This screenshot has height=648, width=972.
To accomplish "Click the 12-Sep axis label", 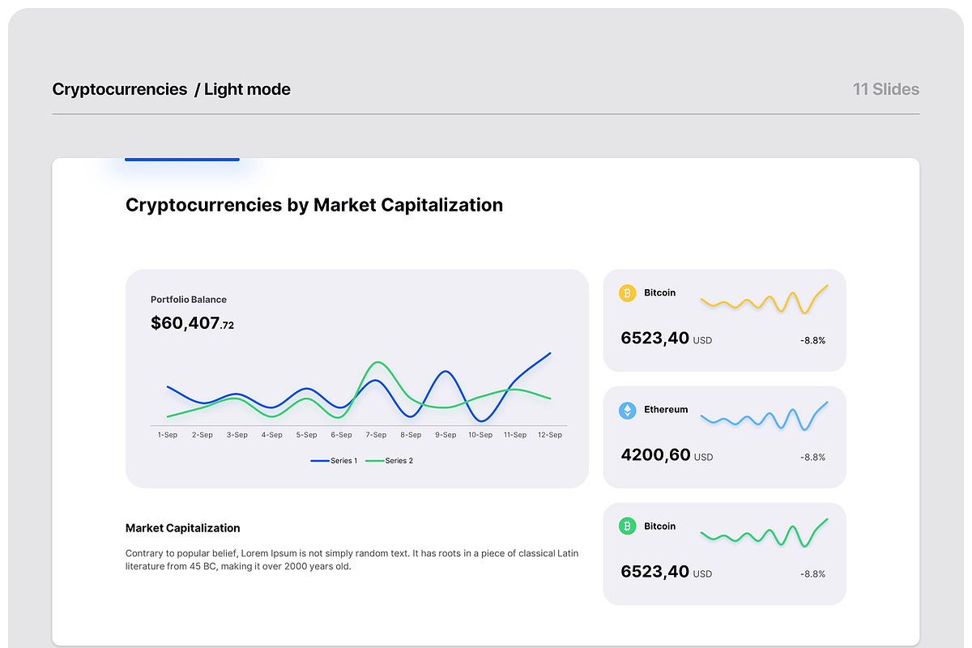I will 550,435.
